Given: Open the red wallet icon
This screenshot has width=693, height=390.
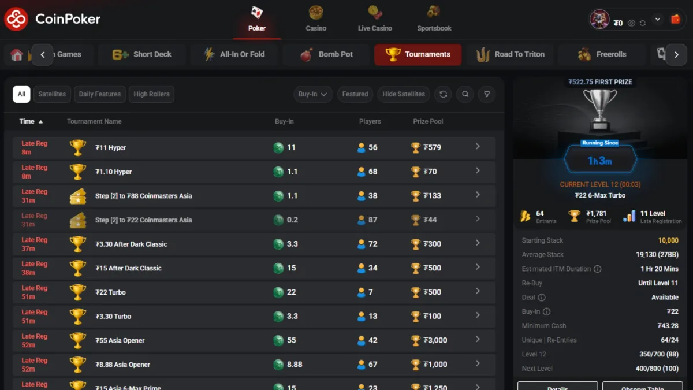Looking at the screenshot, I should [x=676, y=19].
